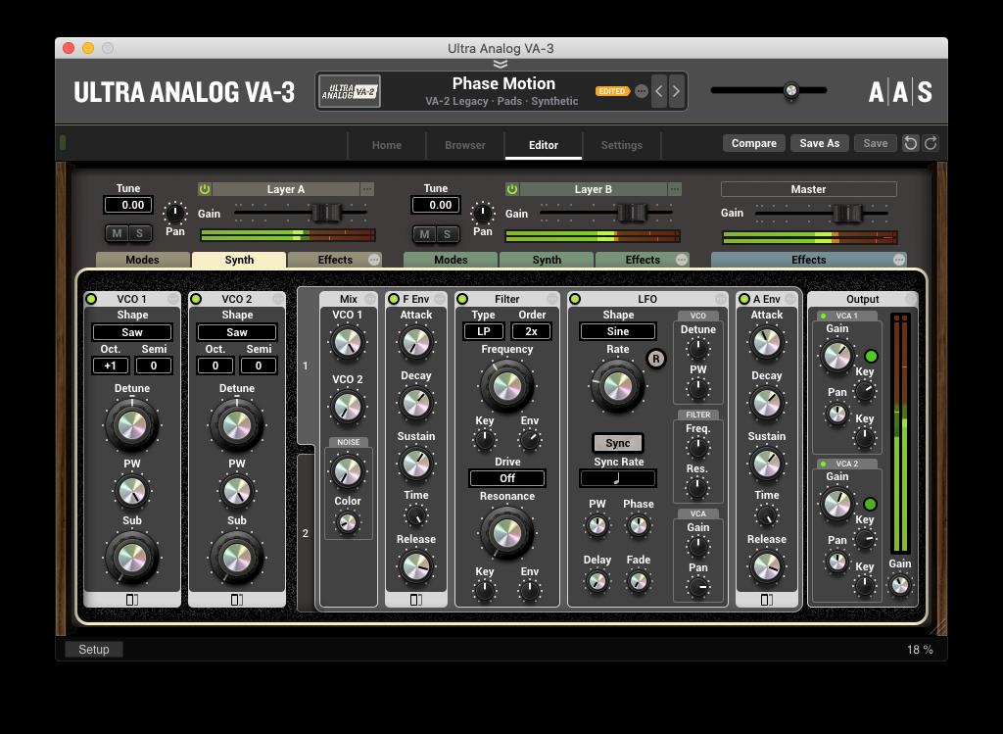This screenshot has height=734, width=1003.
Task: Toggle the LFO Sync button
Action: point(618,443)
